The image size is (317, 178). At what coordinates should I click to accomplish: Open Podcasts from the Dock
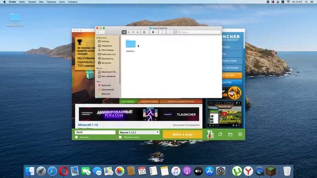click(x=187, y=171)
